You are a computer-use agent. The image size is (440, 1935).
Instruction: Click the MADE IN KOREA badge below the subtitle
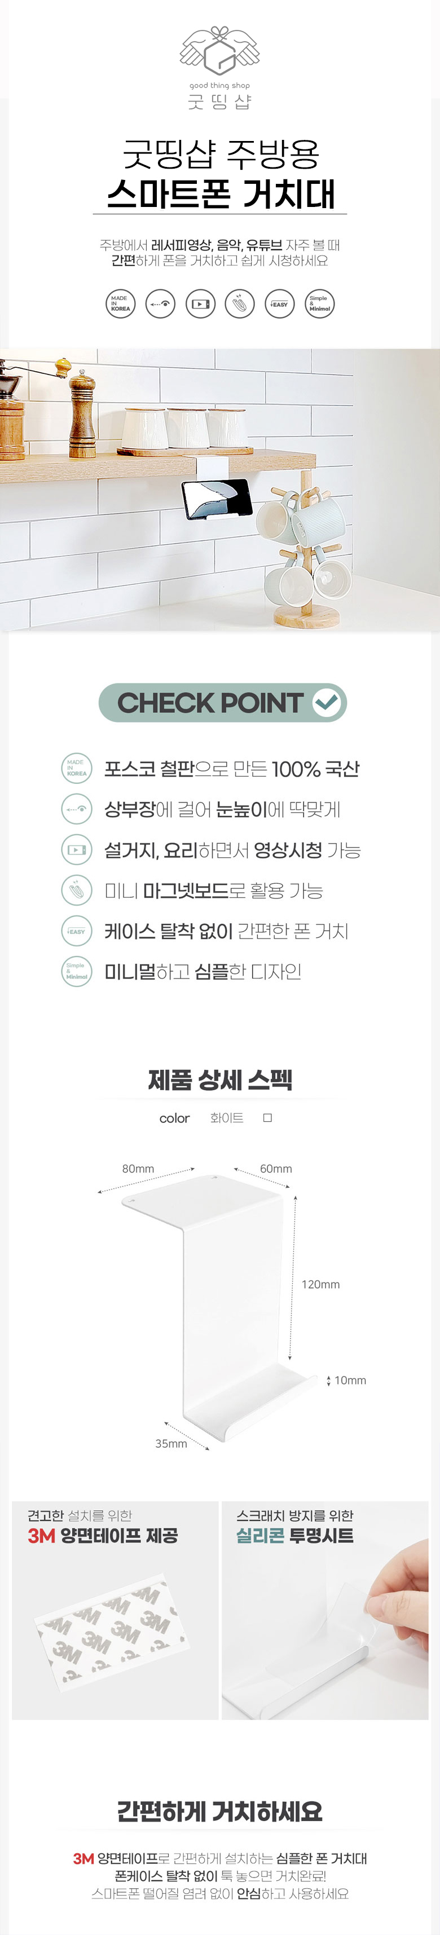tap(120, 303)
